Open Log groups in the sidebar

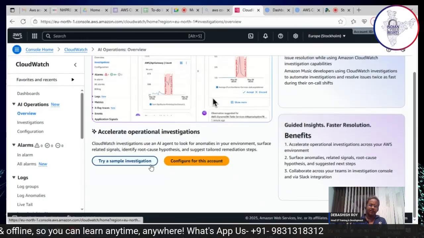click(x=28, y=186)
